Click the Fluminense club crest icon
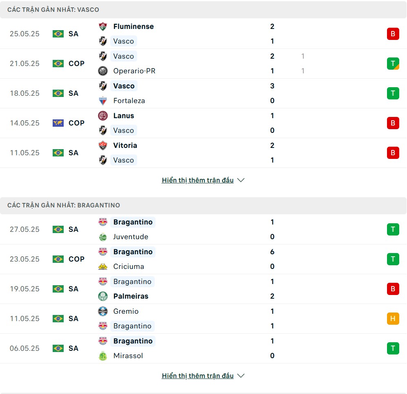Screen dimensions: 407x394 [x=103, y=26]
